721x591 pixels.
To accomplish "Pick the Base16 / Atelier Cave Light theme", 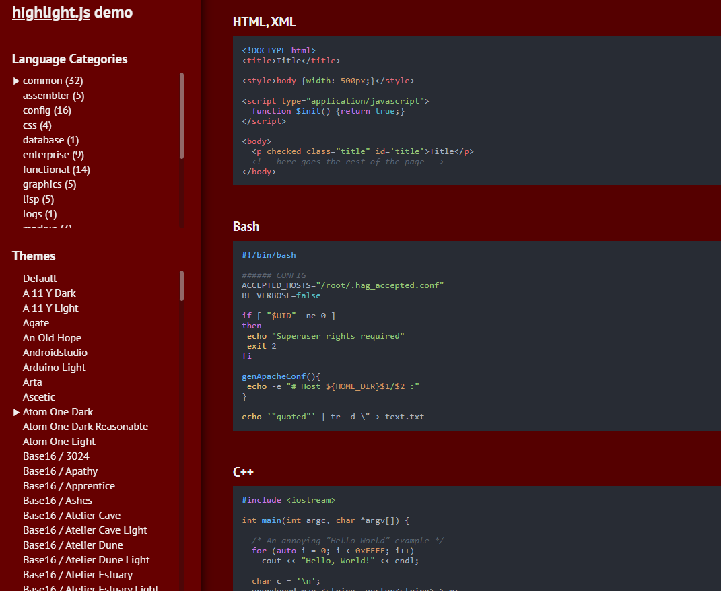I will (85, 530).
